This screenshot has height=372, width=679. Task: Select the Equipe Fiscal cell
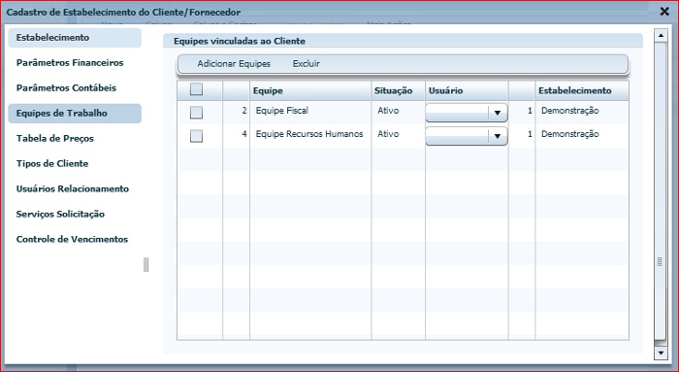pos(310,111)
